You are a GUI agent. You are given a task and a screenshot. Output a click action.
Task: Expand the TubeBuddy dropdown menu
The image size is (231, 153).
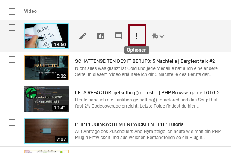point(158,36)
